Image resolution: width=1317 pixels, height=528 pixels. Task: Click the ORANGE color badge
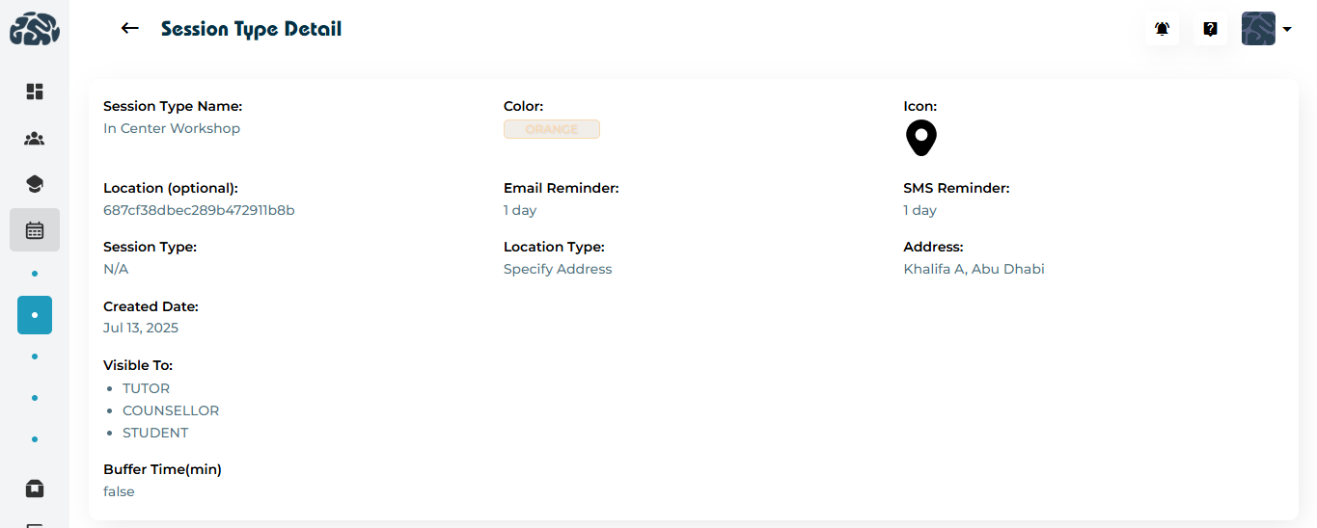[551, 129]
